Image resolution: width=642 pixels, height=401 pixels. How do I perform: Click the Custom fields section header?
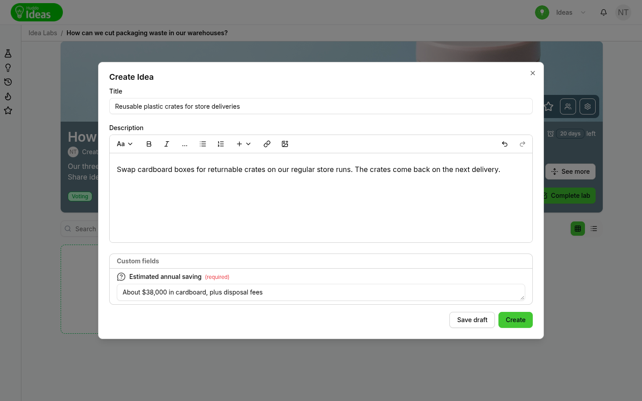[x=321, y=261]
